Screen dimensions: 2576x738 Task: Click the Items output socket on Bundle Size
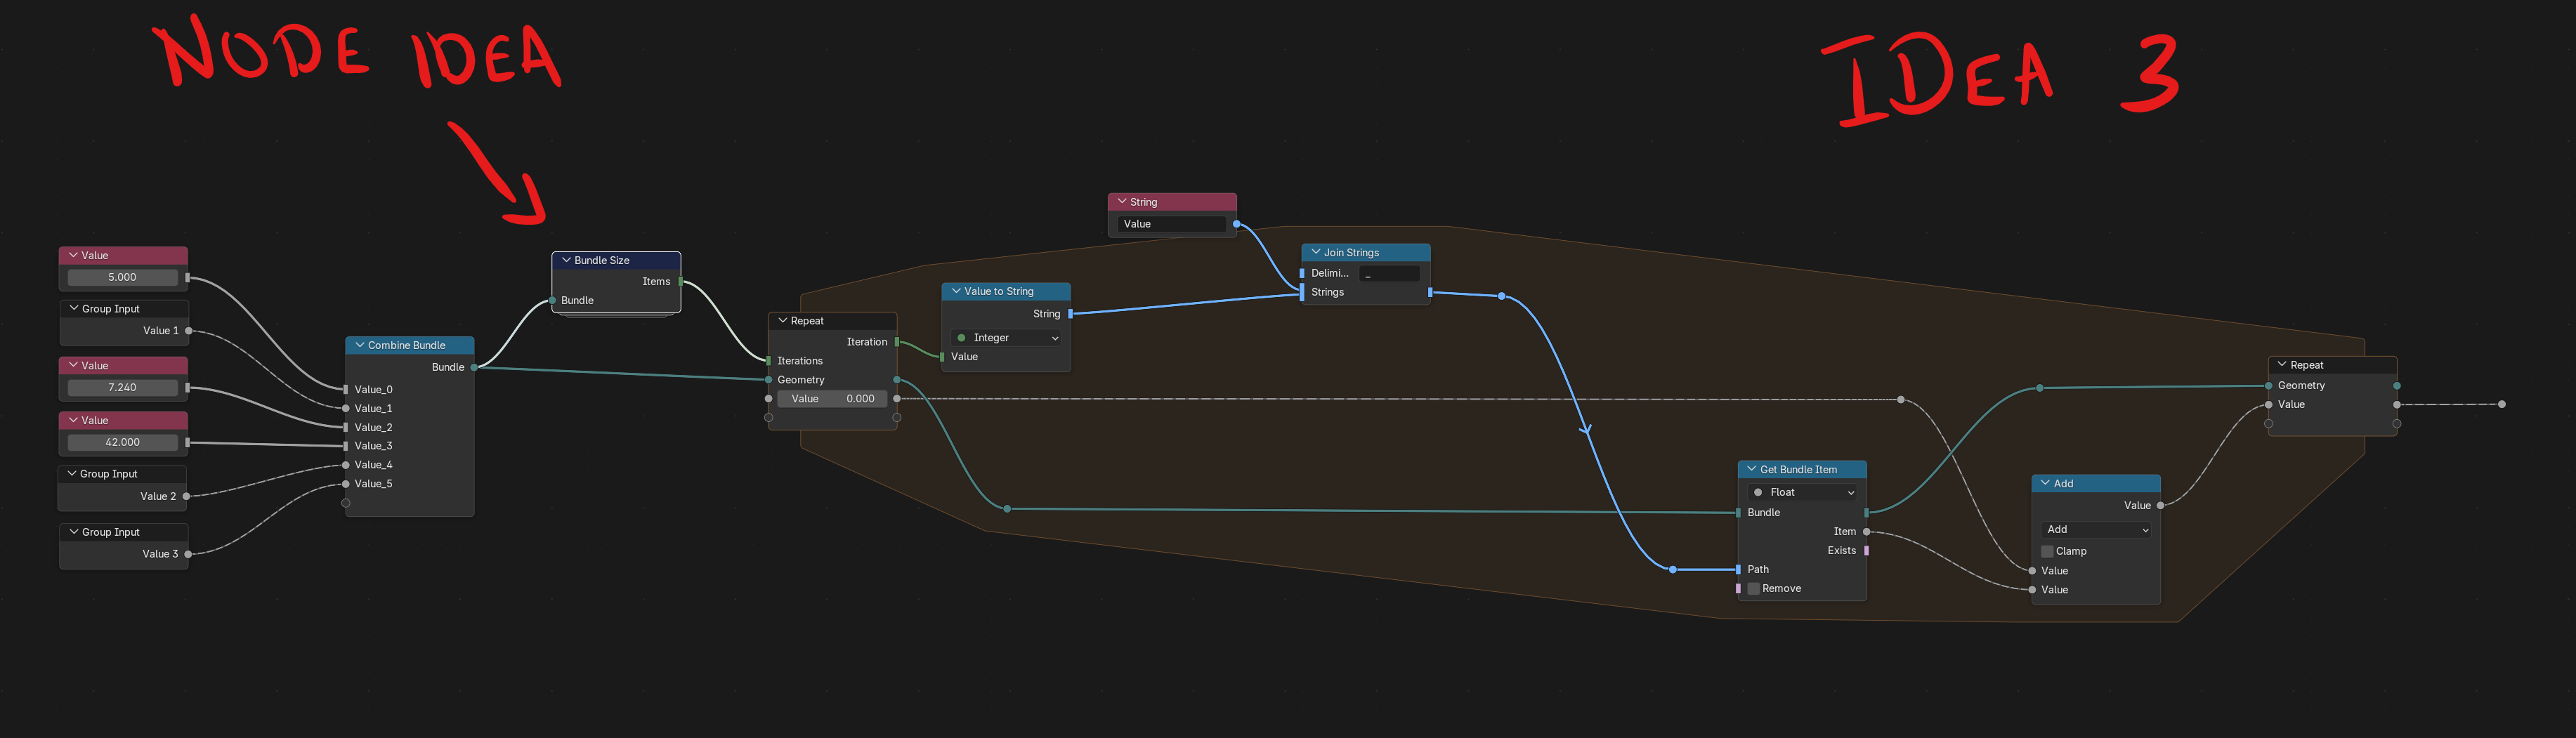point(681,281)
